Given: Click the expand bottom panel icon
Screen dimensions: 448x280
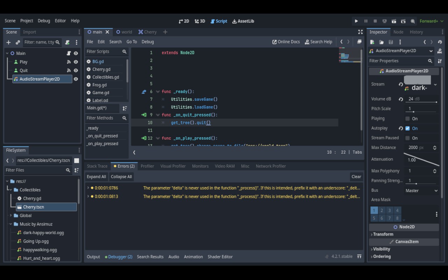Looking at the screenshot, I should point(359,257).
